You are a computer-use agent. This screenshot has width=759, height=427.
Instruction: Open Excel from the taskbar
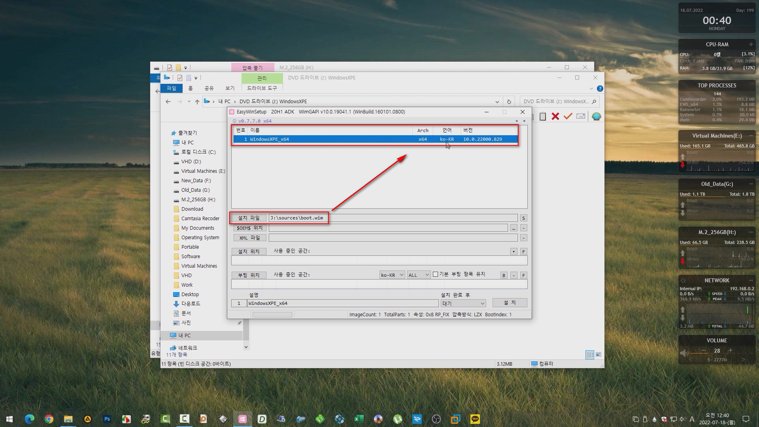(359, 419)
